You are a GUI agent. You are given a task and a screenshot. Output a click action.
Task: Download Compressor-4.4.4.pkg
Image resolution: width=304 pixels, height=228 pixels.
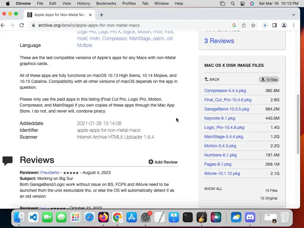[225, 91]
